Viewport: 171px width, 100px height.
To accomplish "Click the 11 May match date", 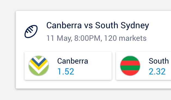I will pos(59,38).
